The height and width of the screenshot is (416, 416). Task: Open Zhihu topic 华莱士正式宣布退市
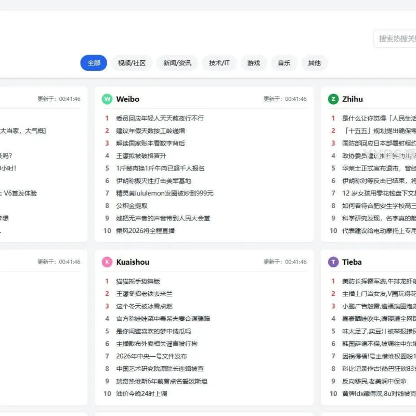[379, 168]
